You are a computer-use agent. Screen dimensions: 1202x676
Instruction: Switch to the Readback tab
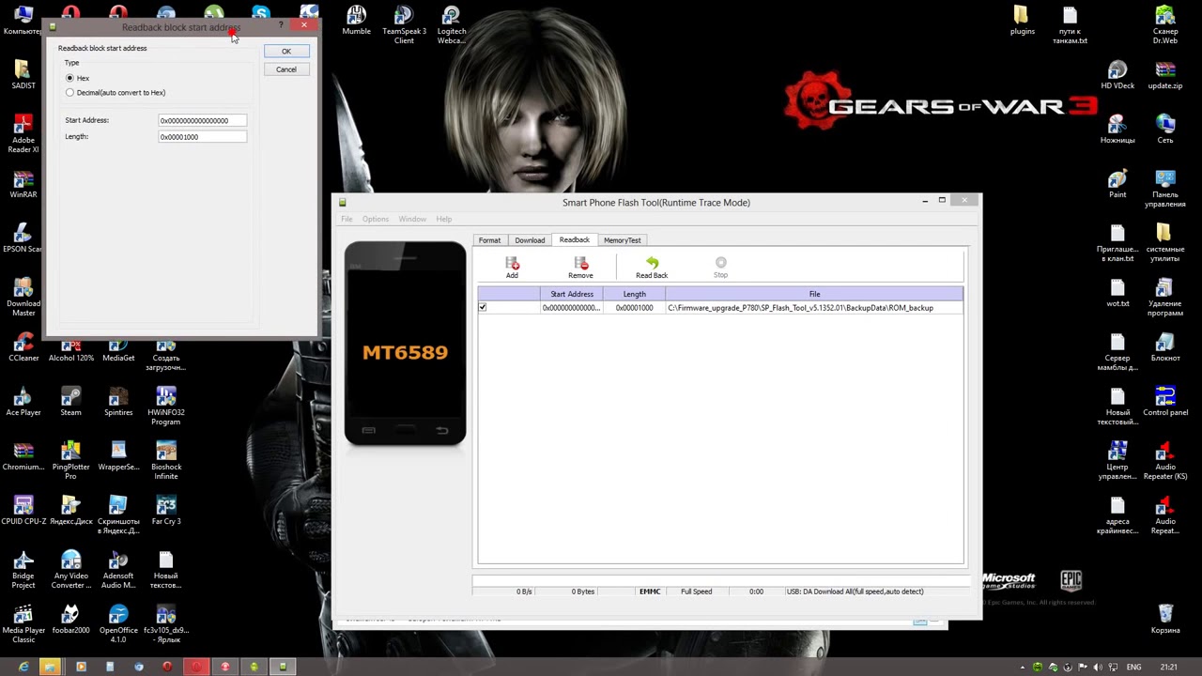[x=575, y=239]
